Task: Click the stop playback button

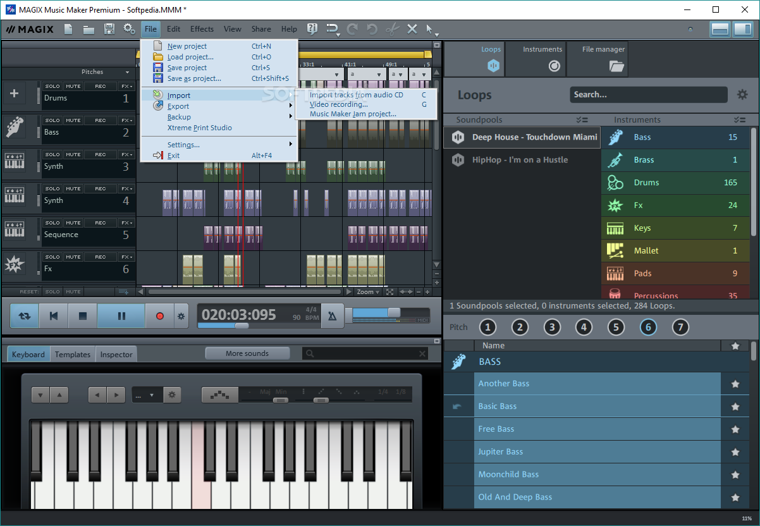Action: [83, 315]
